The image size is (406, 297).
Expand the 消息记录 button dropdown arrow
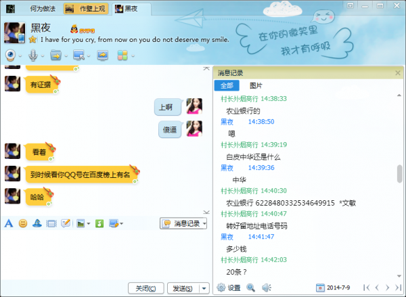204,223
